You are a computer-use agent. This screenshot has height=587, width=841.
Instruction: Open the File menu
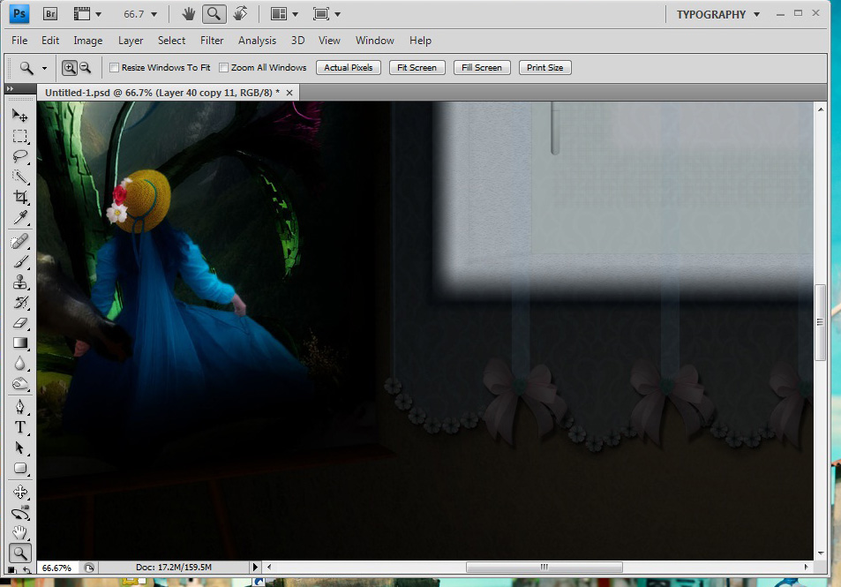point(19,41)
